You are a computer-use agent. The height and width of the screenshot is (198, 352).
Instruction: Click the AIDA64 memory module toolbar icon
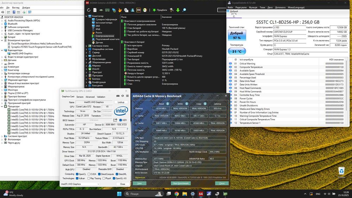(x=107, y=10)
